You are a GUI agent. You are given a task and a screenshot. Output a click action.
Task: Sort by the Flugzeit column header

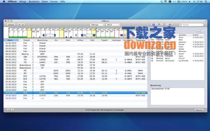104,40
